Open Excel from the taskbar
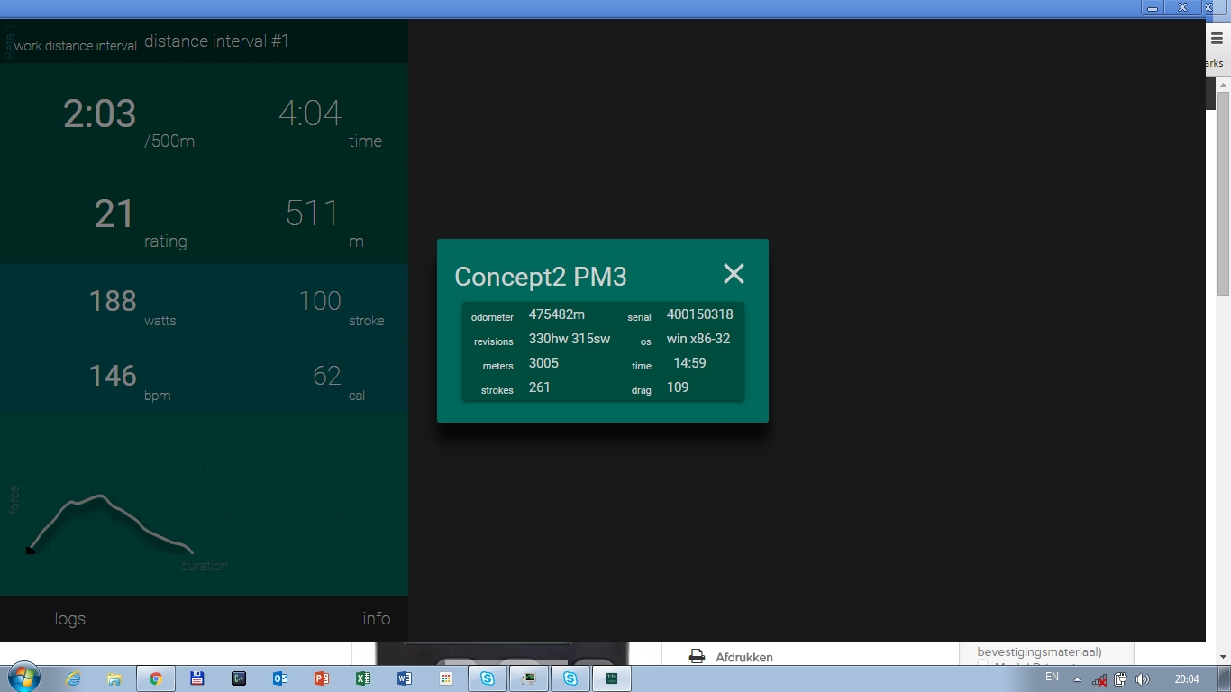This screenshot has width=1231, height=692. pyautogui.click(x=363, y=678)
